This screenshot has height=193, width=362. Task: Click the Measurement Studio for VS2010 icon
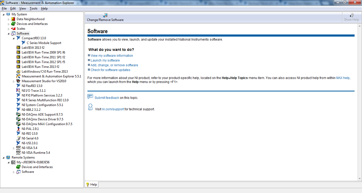pos(18,81)
